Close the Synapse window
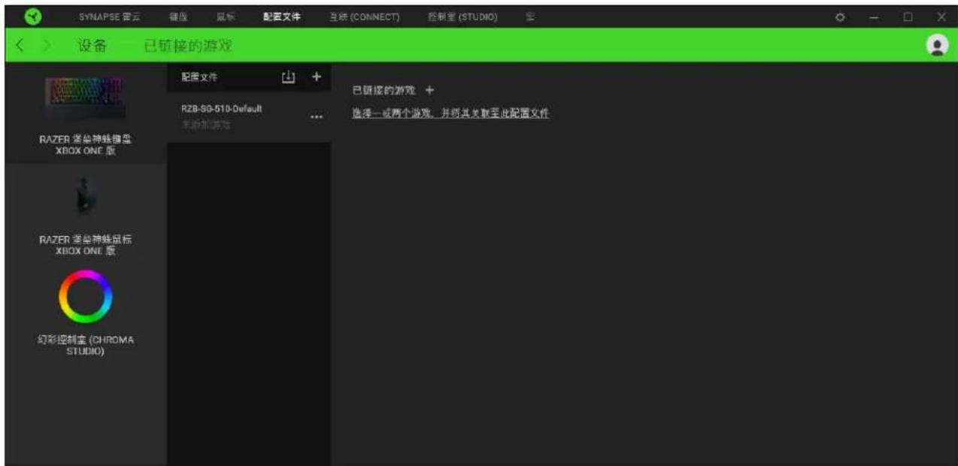 (x=941, y=17)
